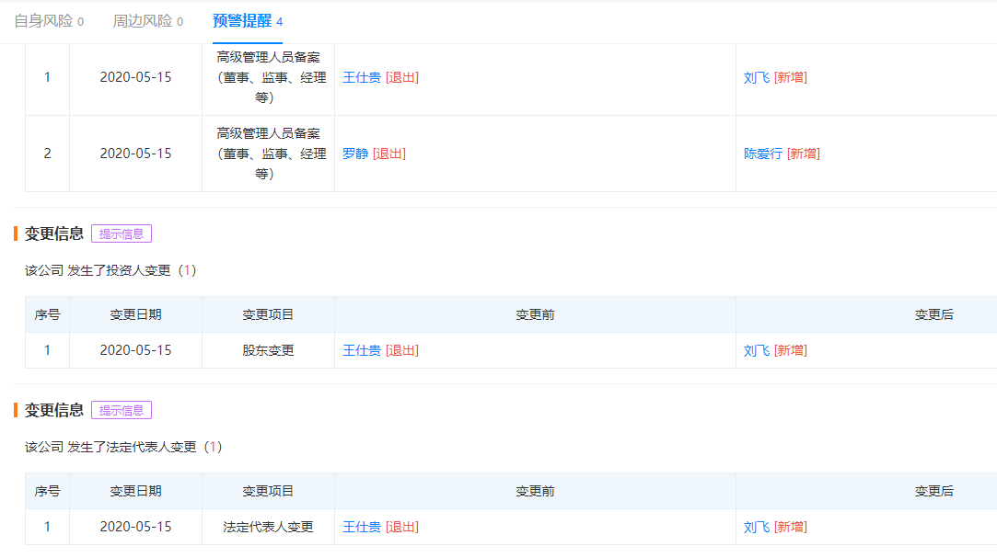This screenshot has height=558, width=997.
Task: Switch to the 自身风险 tab
Action: (43, 20)
